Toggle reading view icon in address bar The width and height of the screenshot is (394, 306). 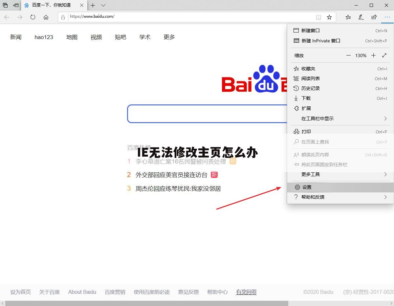tap(318, 17)
